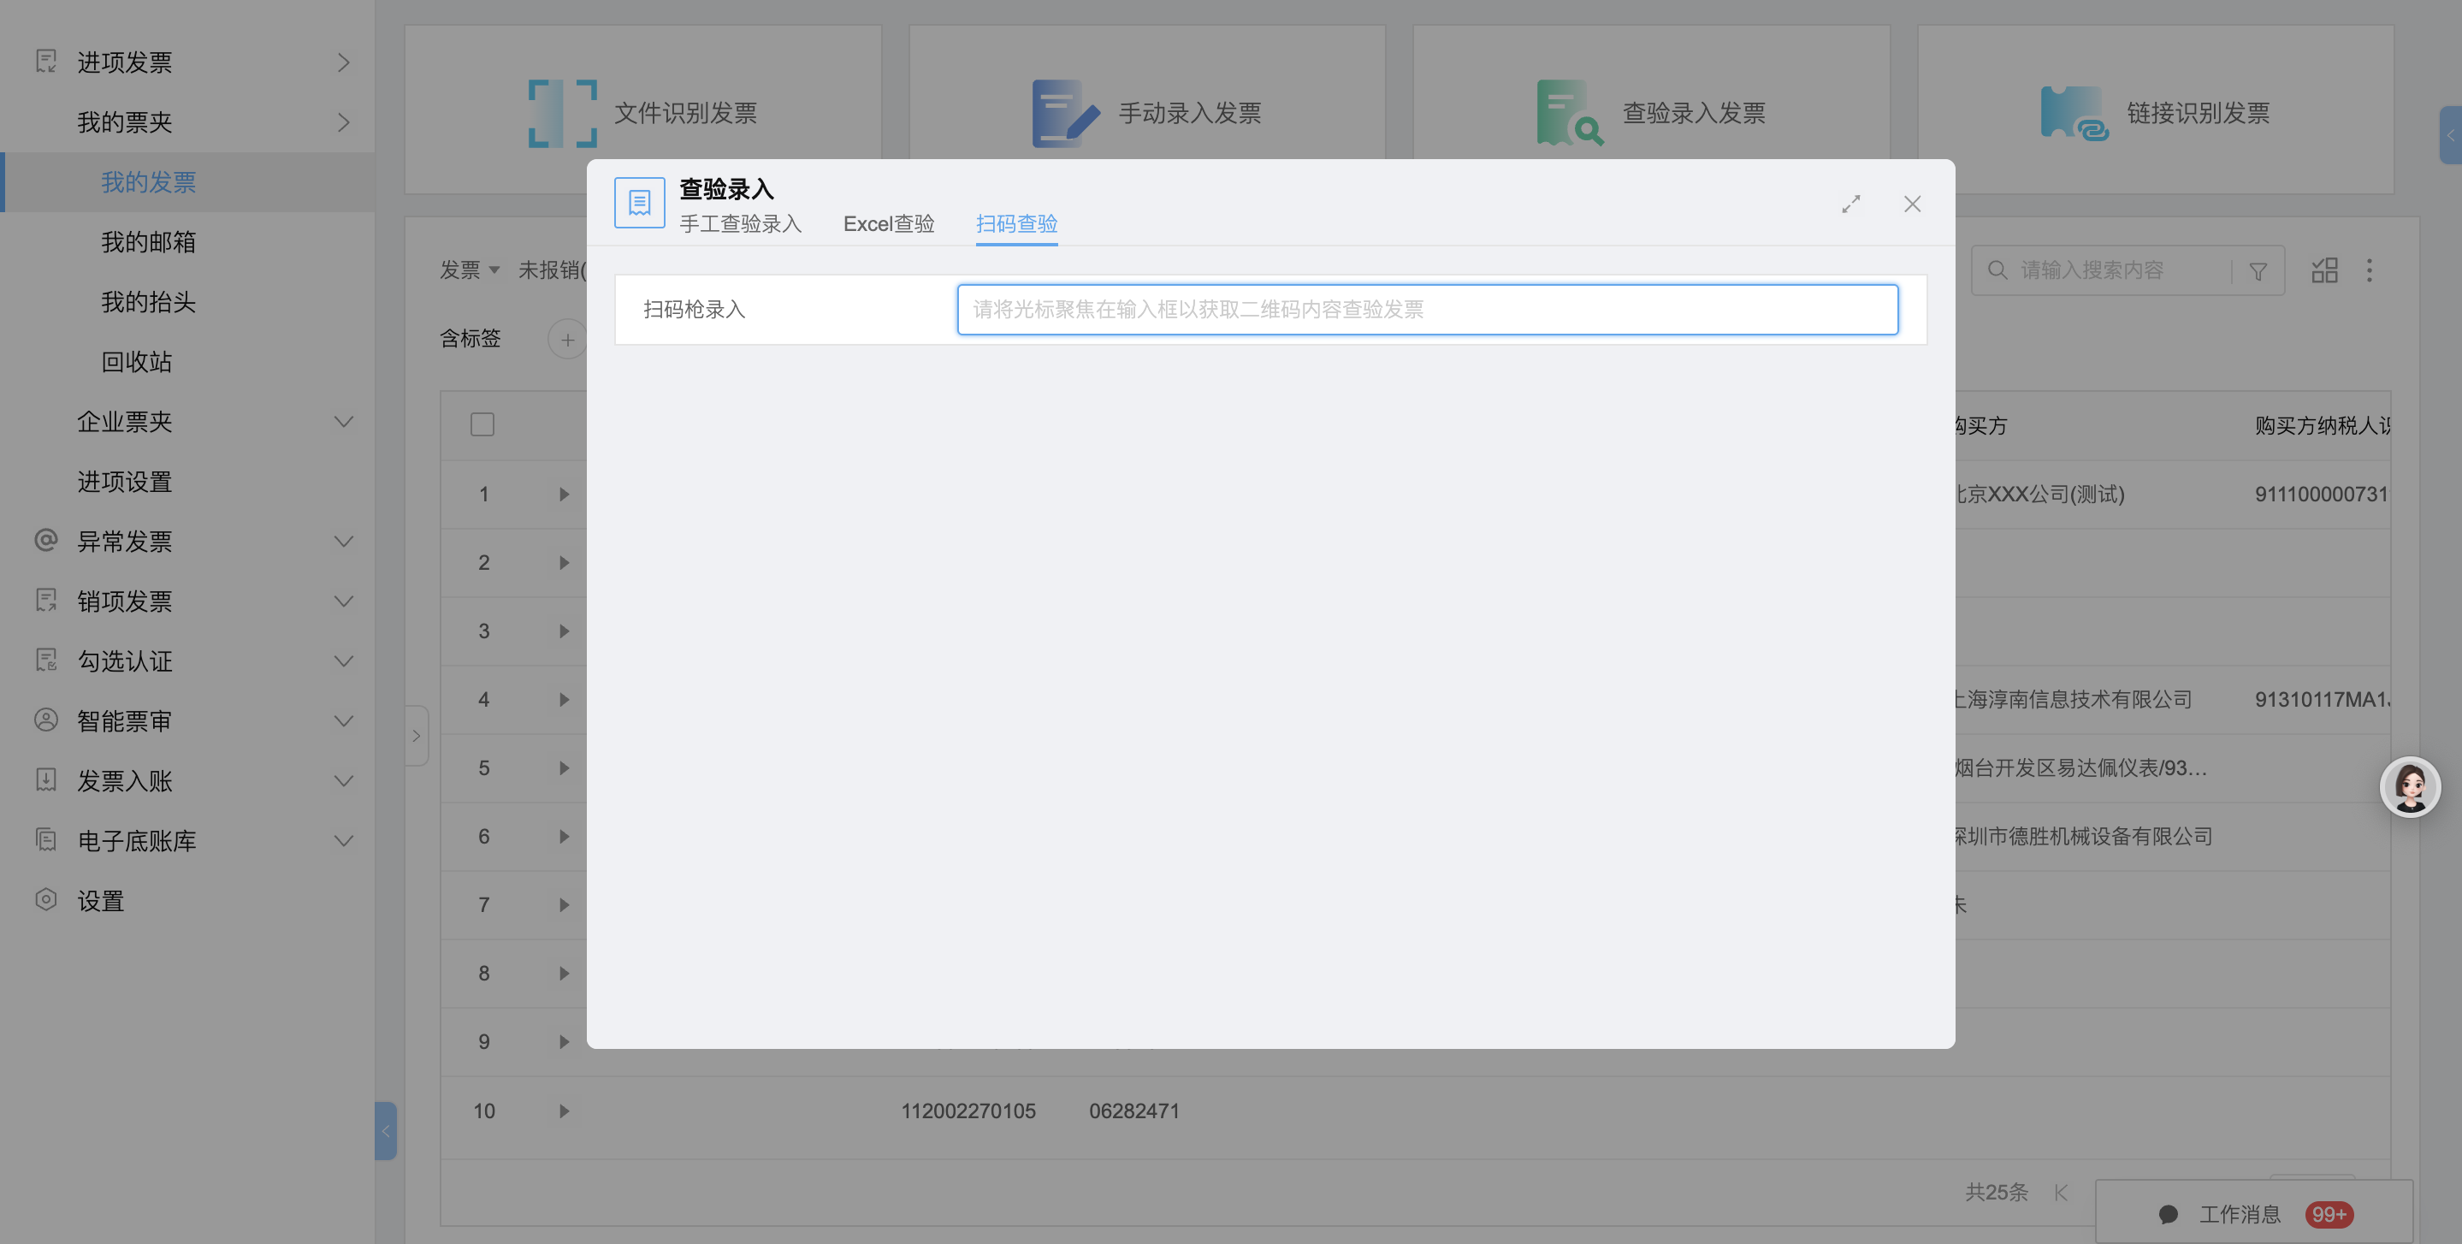The height and width of the screenshot is (1244, 2462).
Task: Click the 销项发票 sidebar icon
Action: click(x=46, y=601)
